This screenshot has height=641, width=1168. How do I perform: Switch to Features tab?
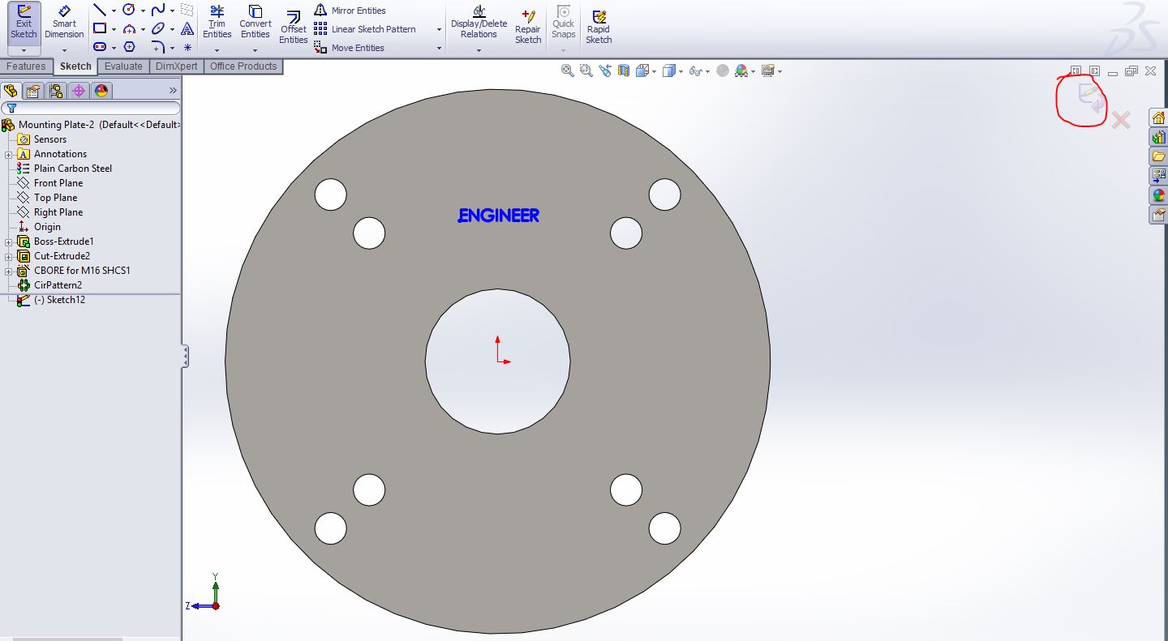pyautogui.click(x=26, y=66)
